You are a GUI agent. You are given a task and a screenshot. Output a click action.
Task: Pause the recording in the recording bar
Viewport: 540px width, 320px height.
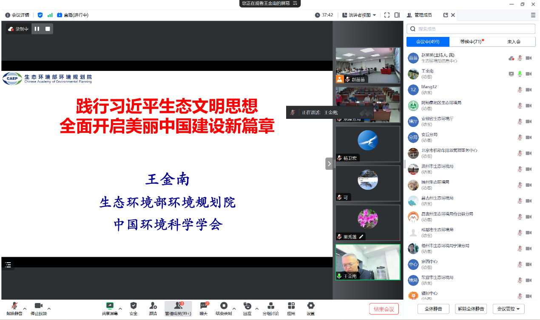[x=37, y=29]
